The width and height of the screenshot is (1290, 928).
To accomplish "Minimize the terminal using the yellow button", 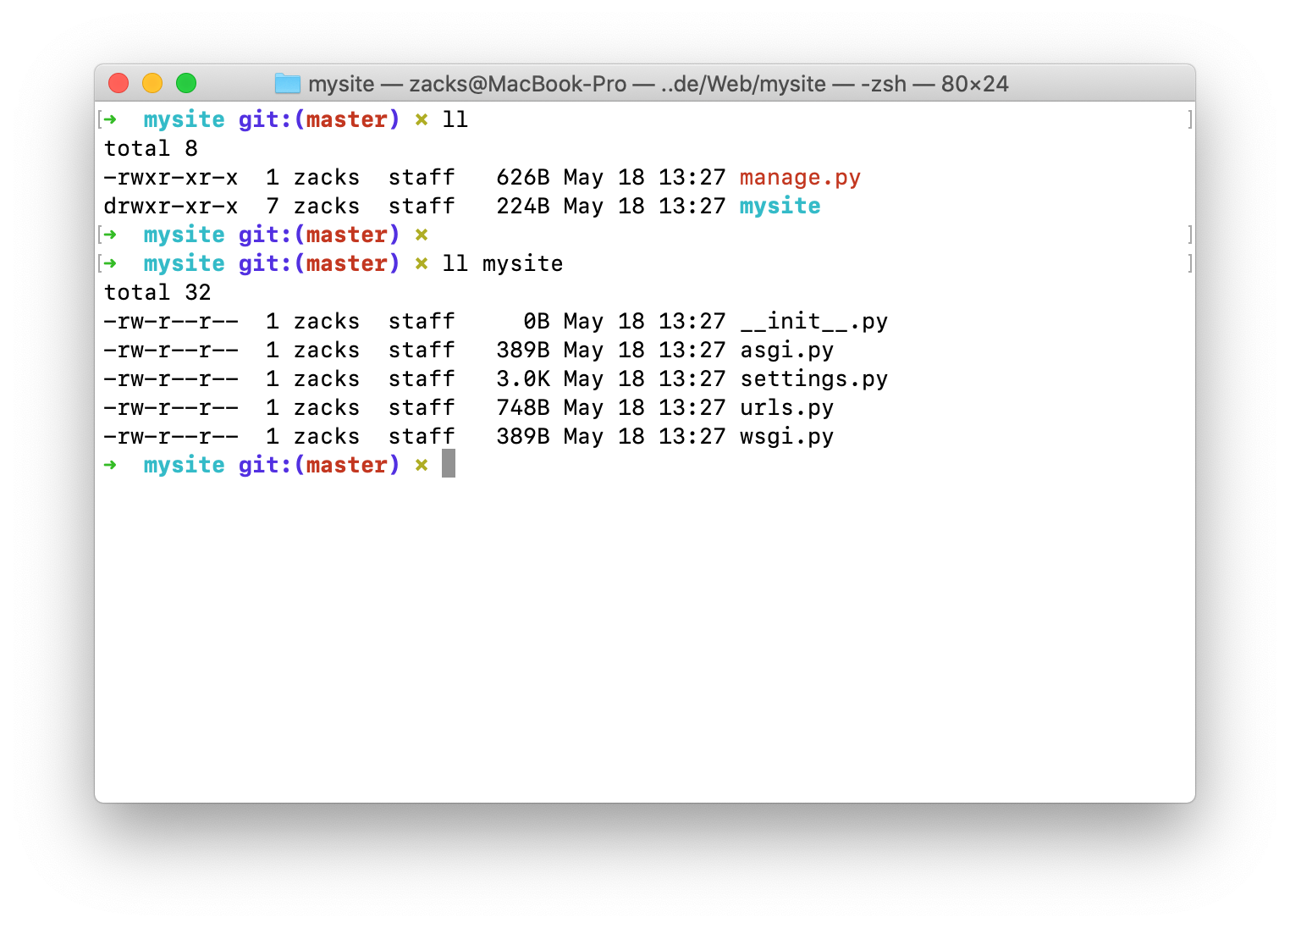I will coord(152,83).
